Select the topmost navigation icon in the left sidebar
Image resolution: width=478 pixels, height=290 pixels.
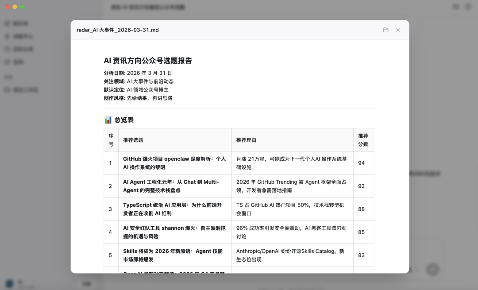[7, 23]
